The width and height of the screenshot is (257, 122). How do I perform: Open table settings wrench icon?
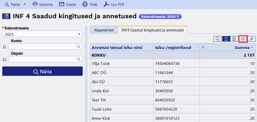click(x=252, y=39)
